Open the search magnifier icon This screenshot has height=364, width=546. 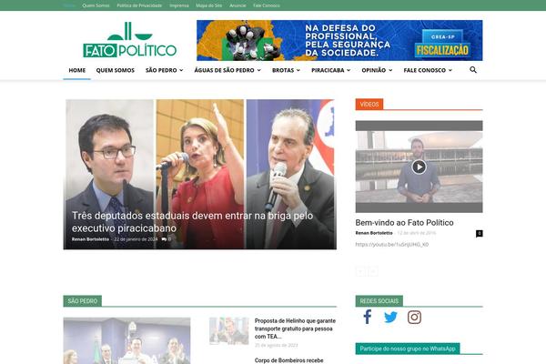473,70
